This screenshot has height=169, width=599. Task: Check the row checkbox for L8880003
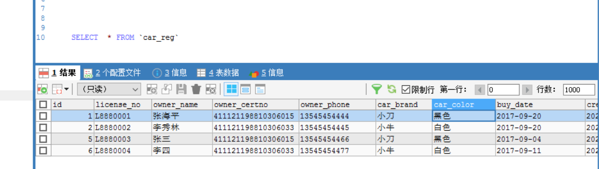tap(43, 139)
